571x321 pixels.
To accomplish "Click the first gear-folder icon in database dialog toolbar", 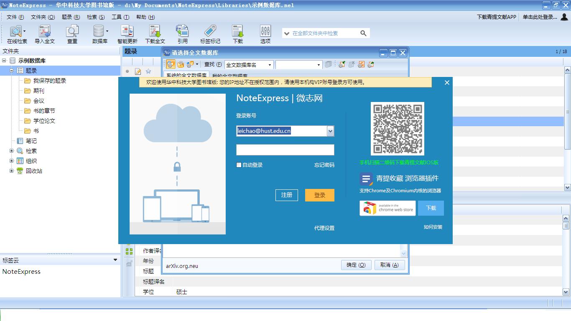I will (x=171, y=64).
